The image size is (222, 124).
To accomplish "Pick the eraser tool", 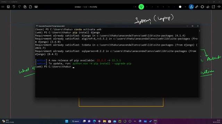I will click(x=208, y=7).
